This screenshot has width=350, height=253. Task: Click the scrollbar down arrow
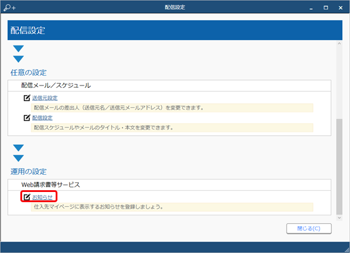point(339,218)
